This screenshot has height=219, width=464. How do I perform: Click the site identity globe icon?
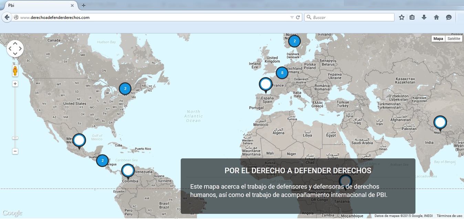click(16, 17)
